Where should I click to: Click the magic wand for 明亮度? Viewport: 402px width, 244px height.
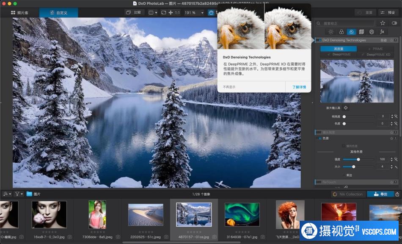coord(396,116)
